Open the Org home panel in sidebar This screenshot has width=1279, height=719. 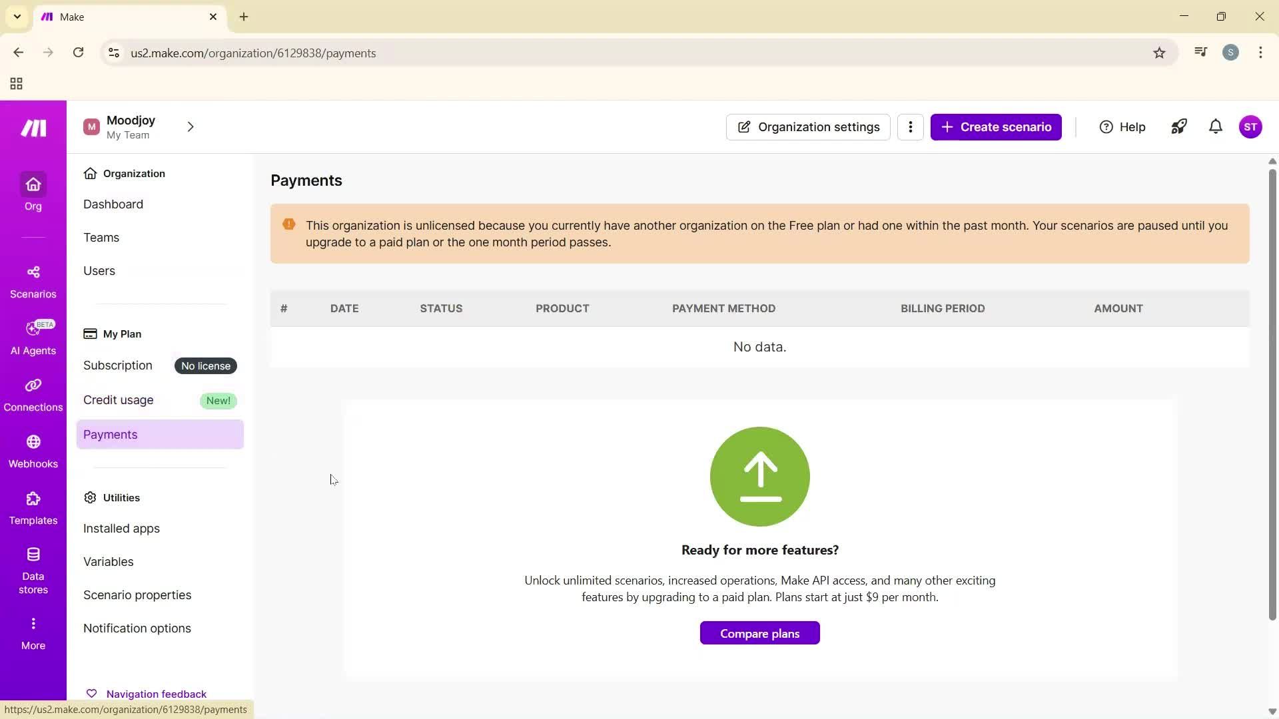[x=33, y=193]
